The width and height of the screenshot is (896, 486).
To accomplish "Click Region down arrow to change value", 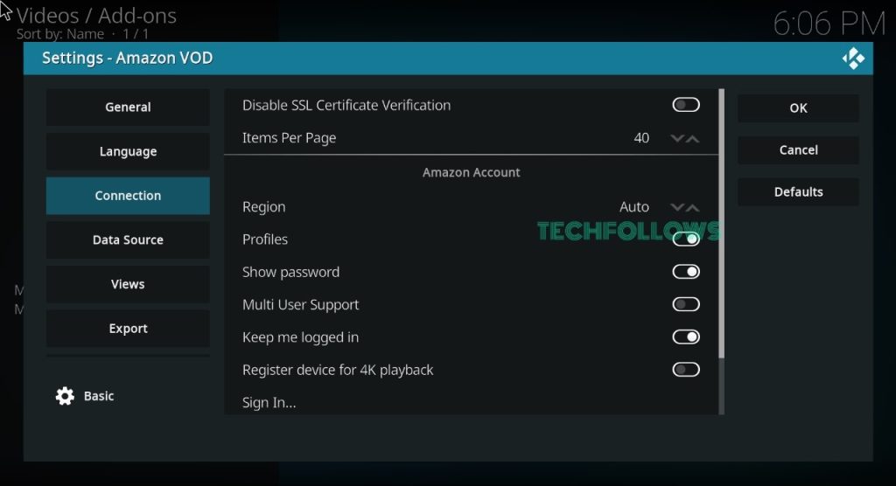I will pyautogui.click(x=677, y=207).
